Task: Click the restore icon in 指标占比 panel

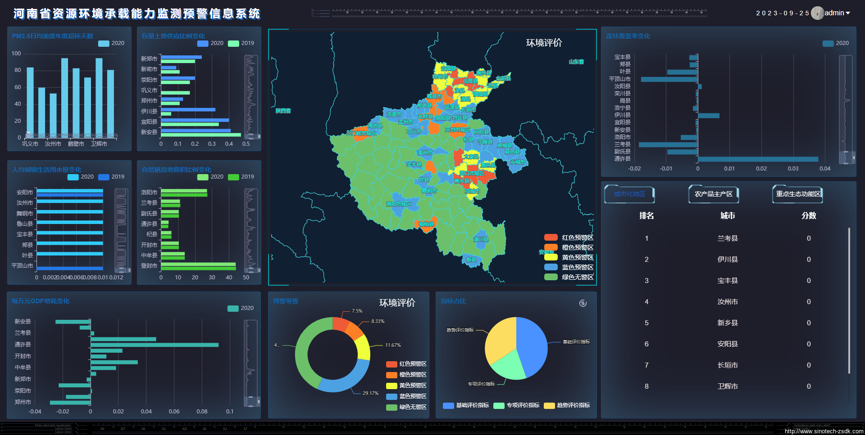Action: pyautogui.click(x=583, y=303)
